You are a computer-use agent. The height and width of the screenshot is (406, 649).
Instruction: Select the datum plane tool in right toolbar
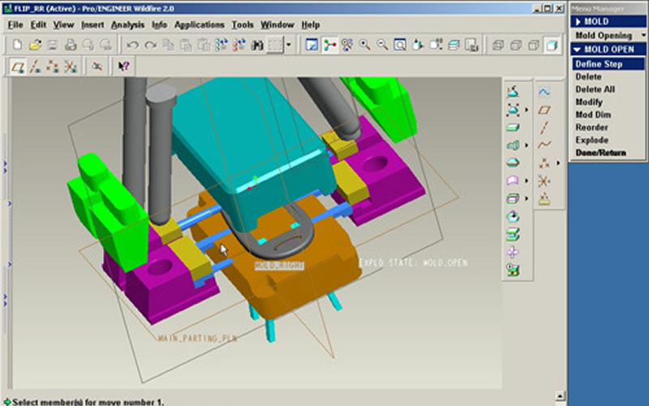point(544,109)
